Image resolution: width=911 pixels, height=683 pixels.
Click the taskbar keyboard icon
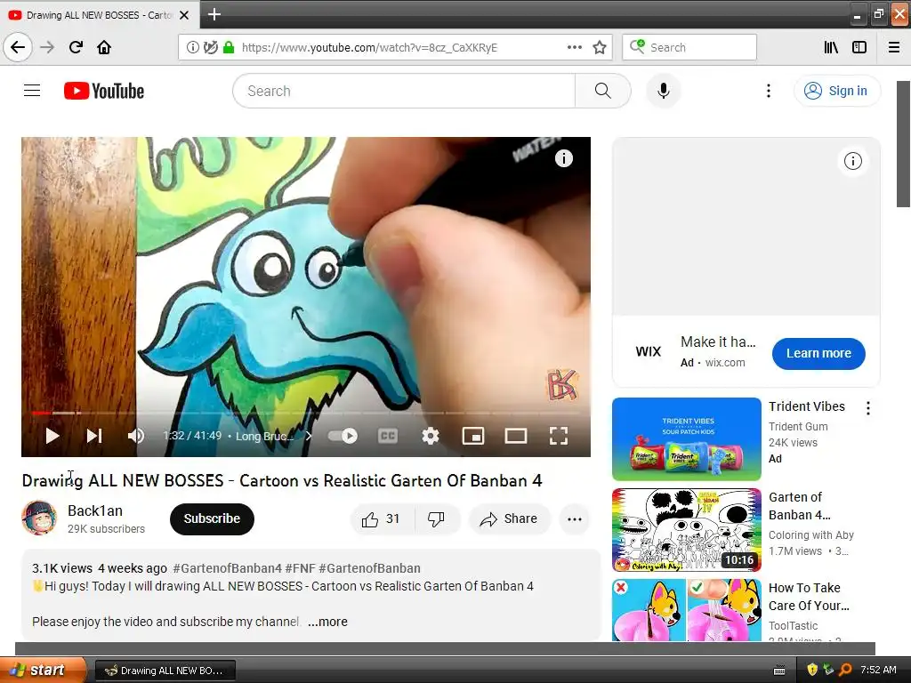[779, 671]
